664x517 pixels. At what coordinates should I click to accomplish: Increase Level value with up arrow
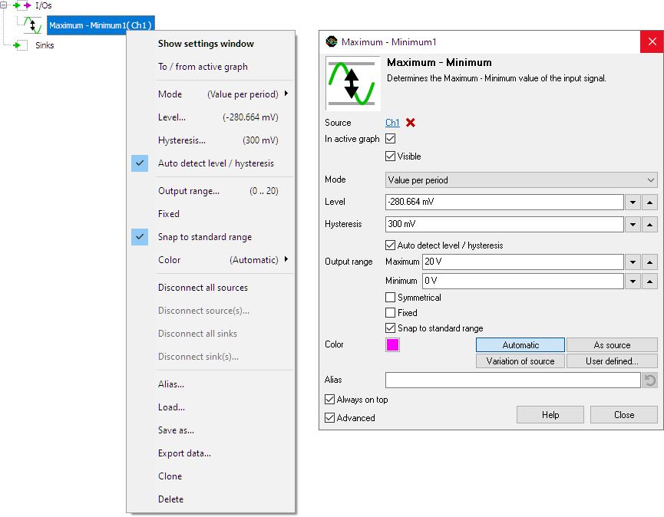click(649, 203)
